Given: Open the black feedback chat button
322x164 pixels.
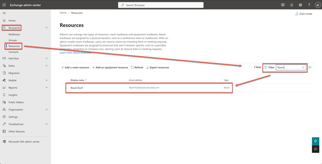Looking at the screenshot, I should 316,149.
